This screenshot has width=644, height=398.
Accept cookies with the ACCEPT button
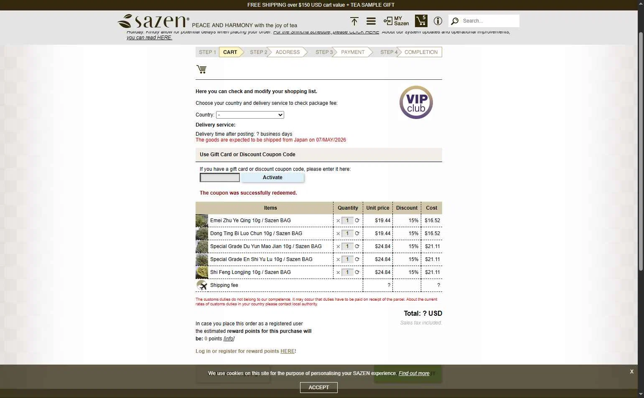[x=319, y=388]
